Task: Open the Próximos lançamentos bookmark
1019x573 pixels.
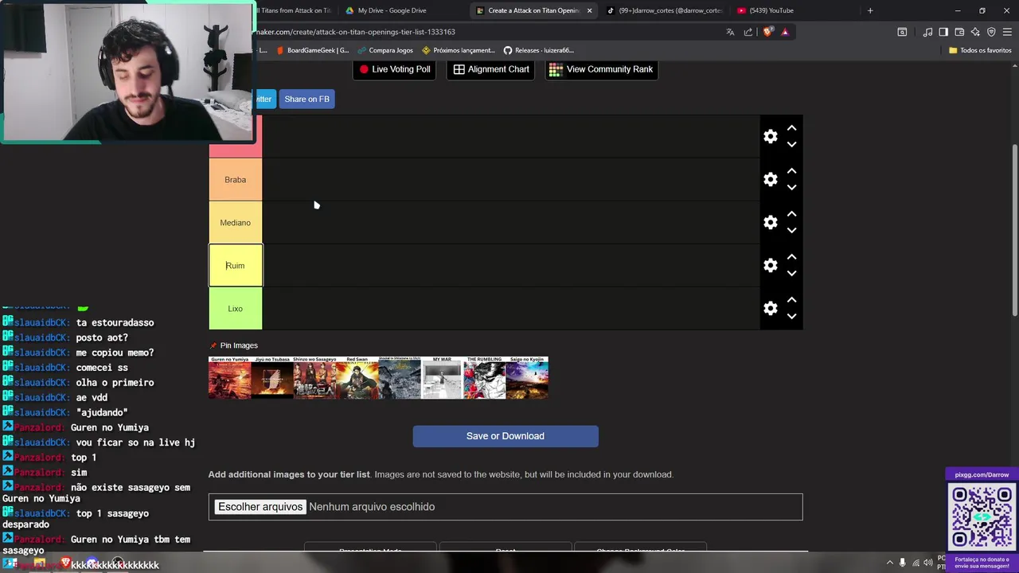Action: [x=459, y=50]
